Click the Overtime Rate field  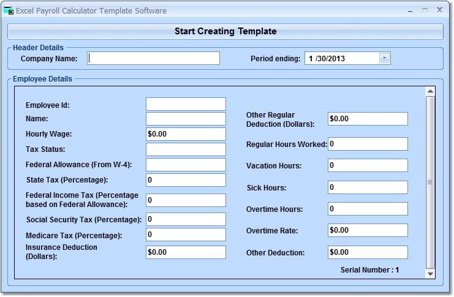pos(368,230)
